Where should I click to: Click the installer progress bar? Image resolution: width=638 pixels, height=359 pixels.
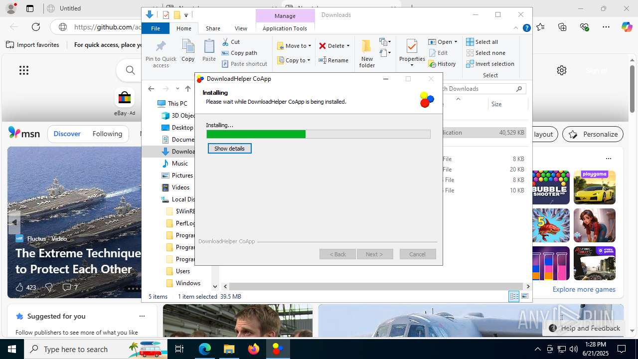319,134
